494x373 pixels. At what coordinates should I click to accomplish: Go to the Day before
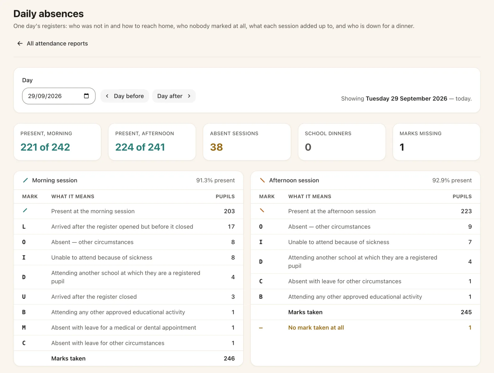coord(125,96)
